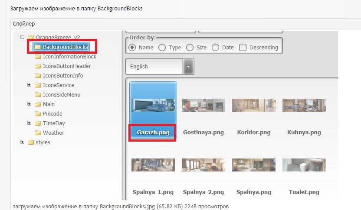Expand the IconsService folder tree
Screen dimensions: 361x210
pyautogui.click(x=29, y=85)
